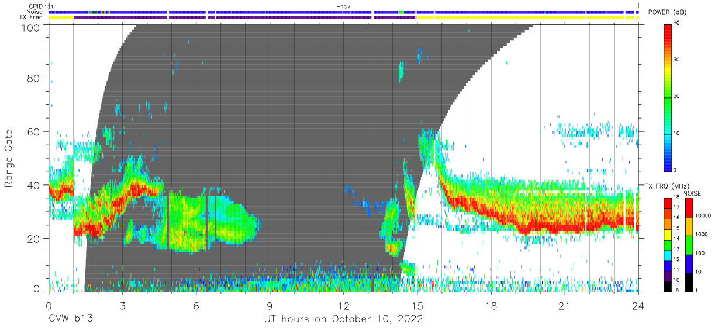Click the black 9–10 MHz TX FRQ swatch

pos(668,287)
